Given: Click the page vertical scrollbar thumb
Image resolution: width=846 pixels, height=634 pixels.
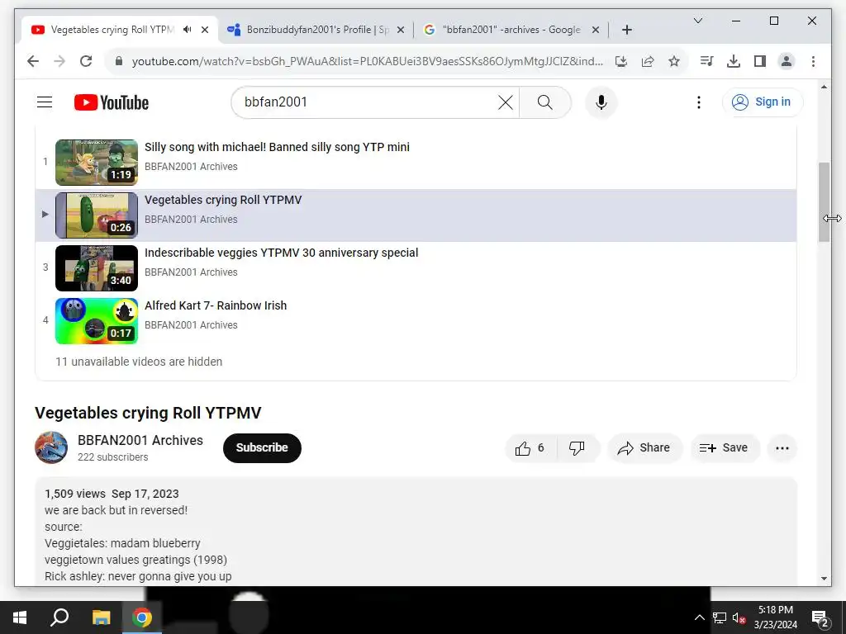Looking at the screenshot, I should pos(824,201).
